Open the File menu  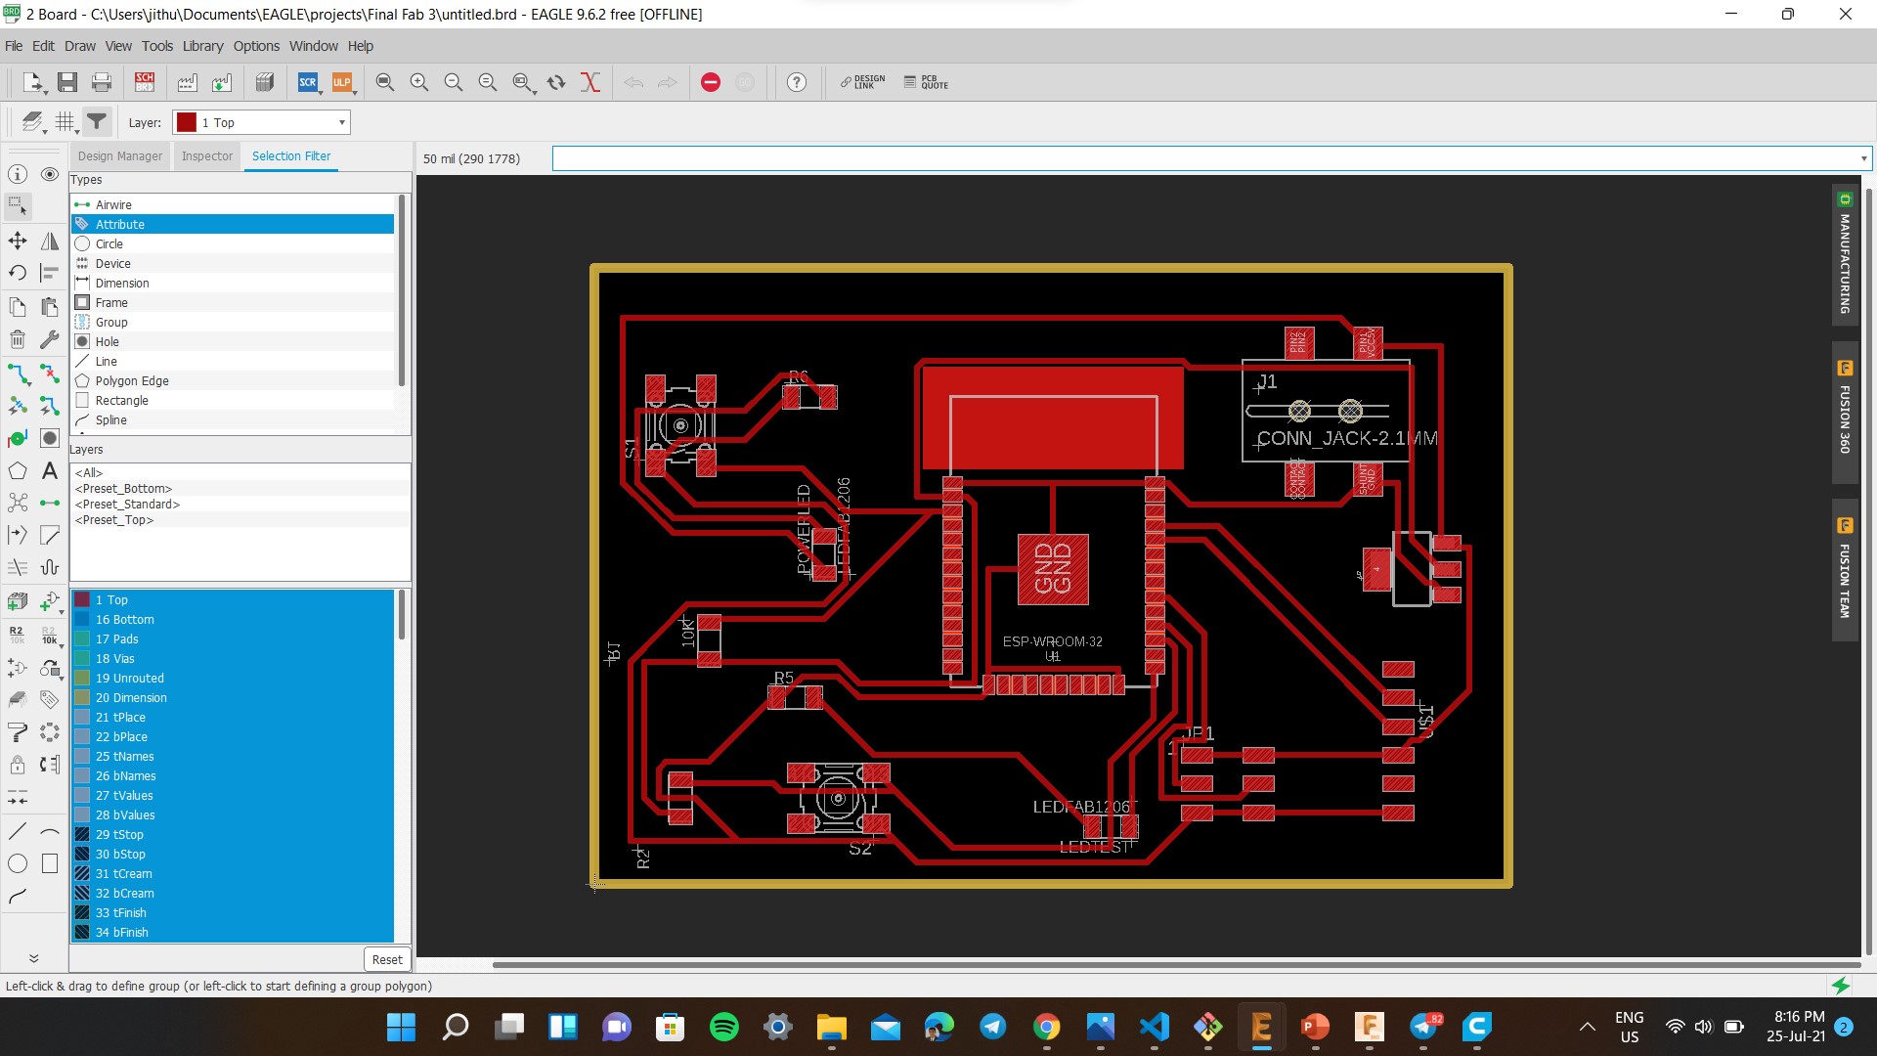coord(14,46)
